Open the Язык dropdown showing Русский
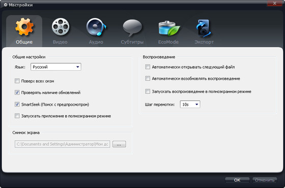This screenshot has height=188, width=285. [x=56, y=67]
